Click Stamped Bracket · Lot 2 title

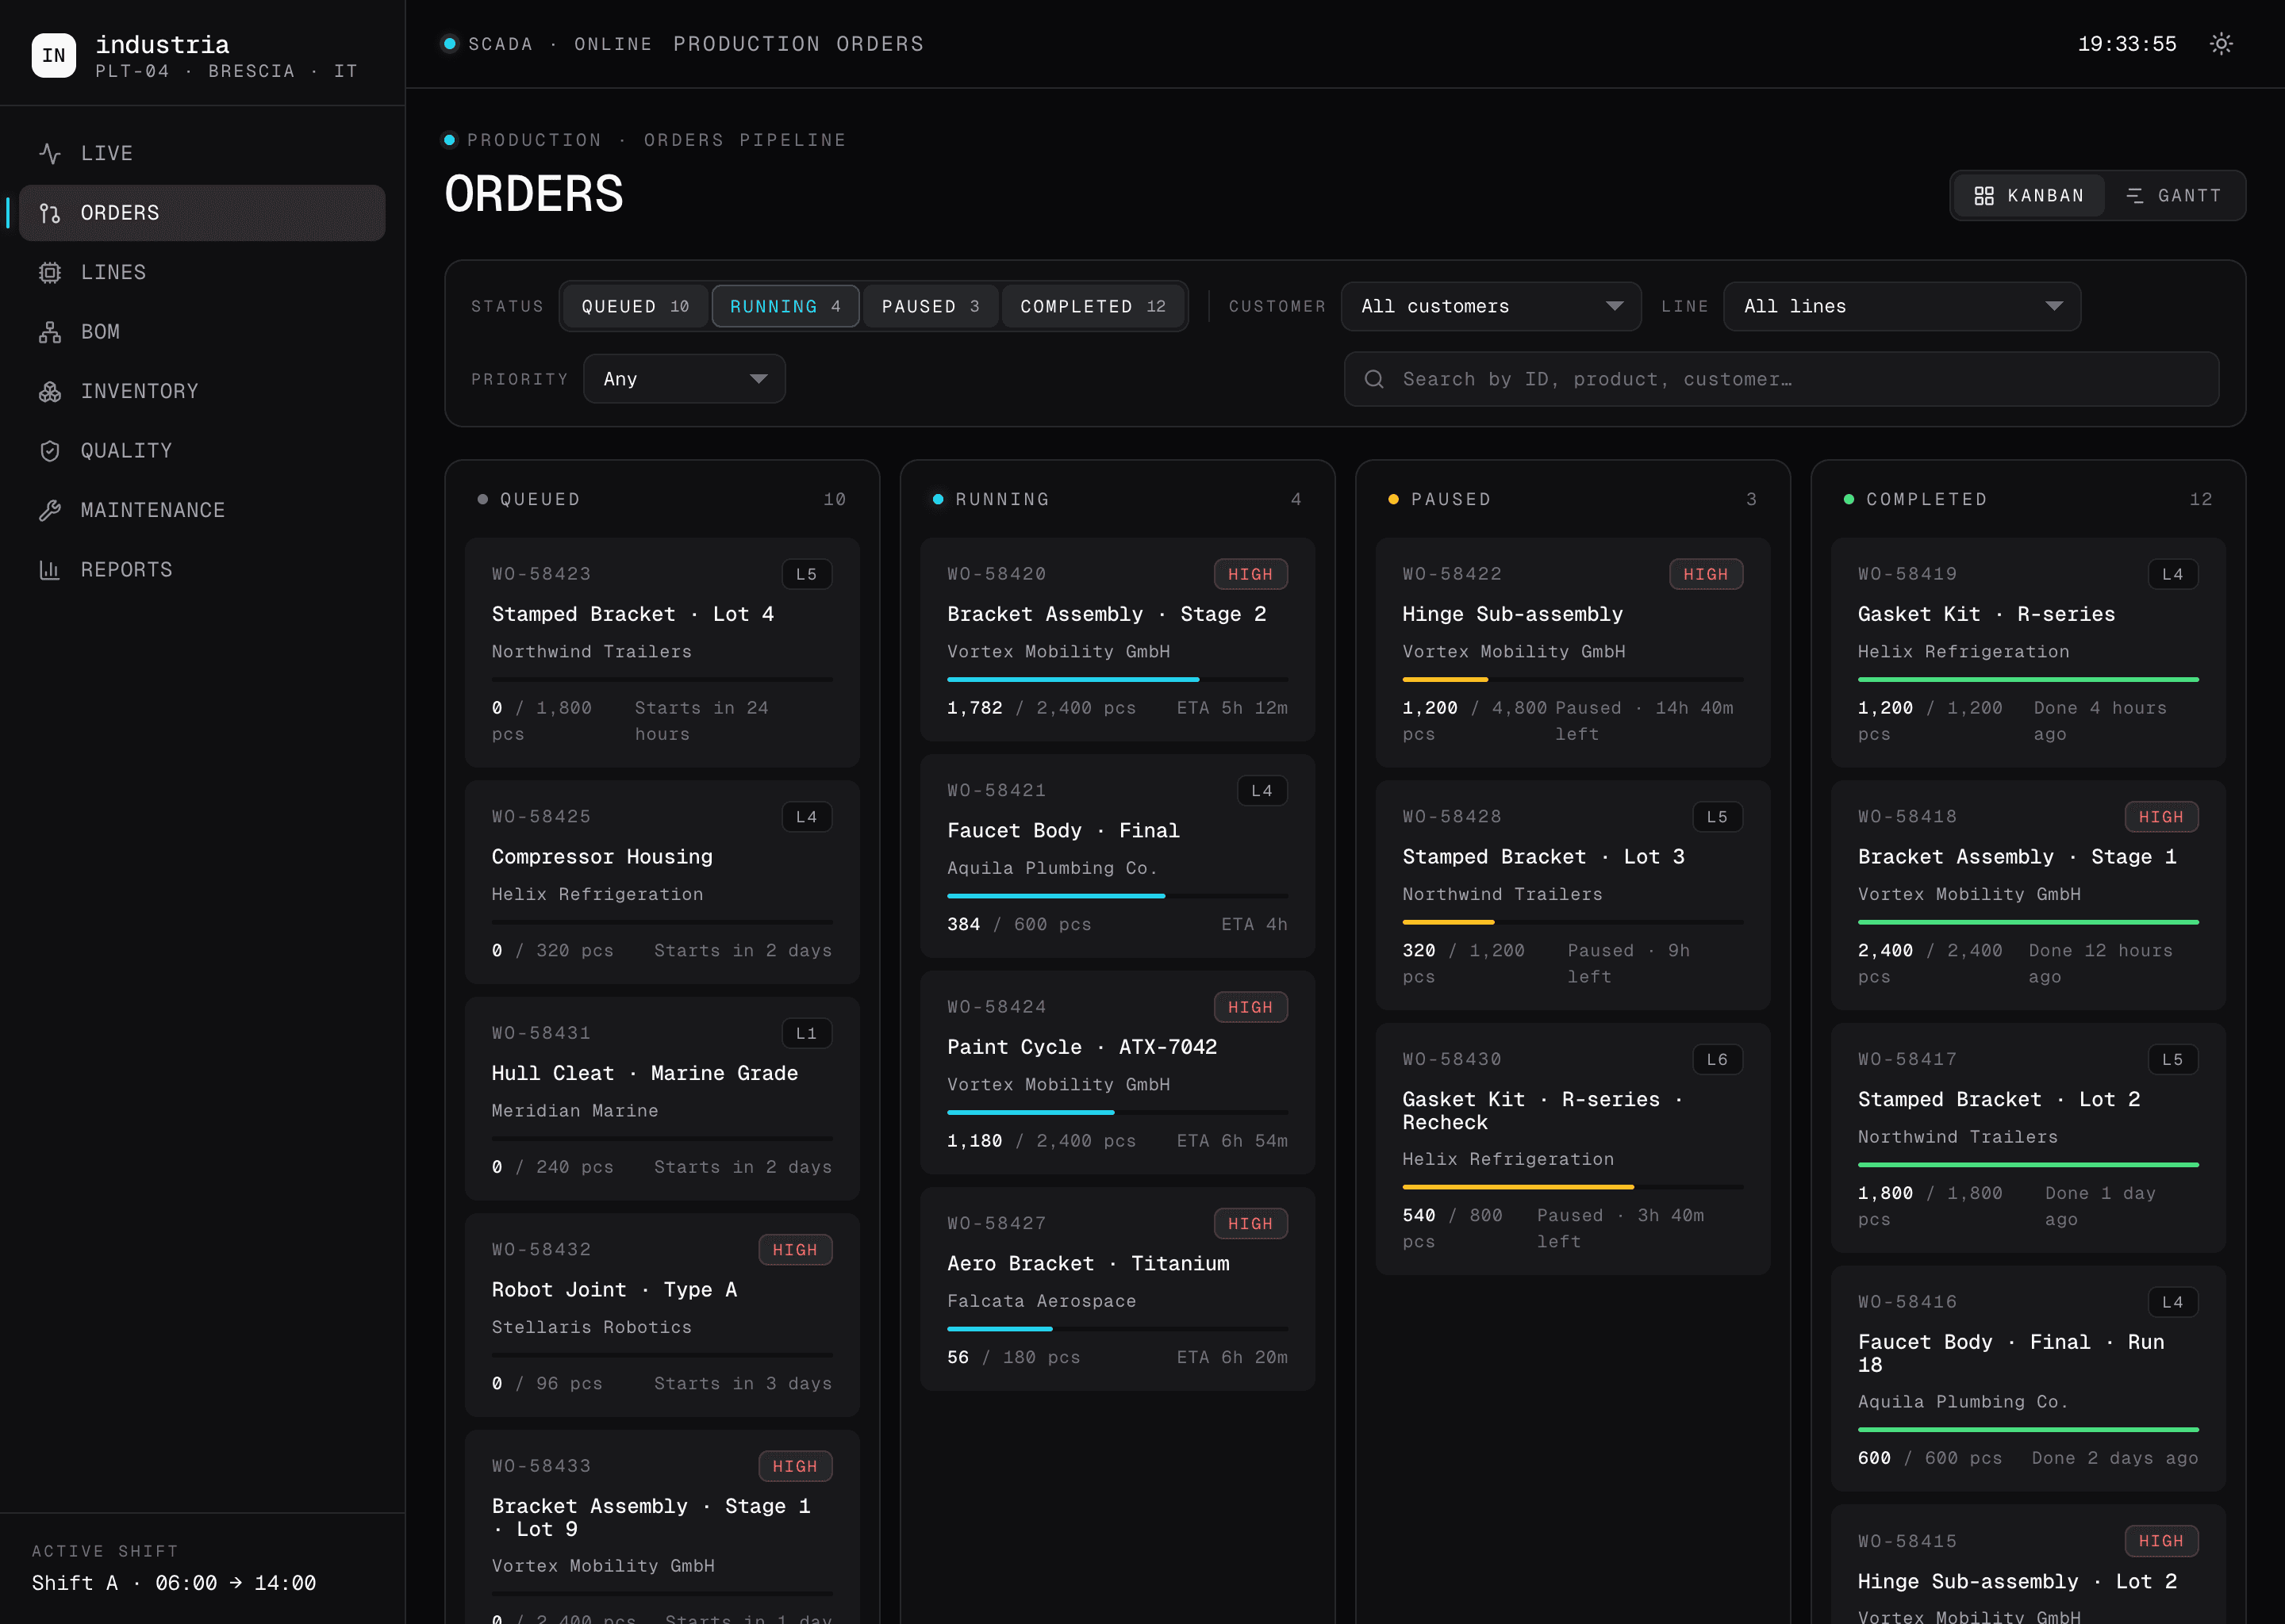(x=1999, y=1100)
